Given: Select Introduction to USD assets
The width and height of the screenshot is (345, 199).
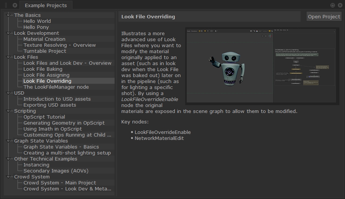Looking at the screenshot, I should click(x=57, y=99).
